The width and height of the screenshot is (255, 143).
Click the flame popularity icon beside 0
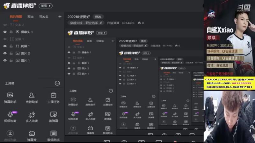pos(139,23)
